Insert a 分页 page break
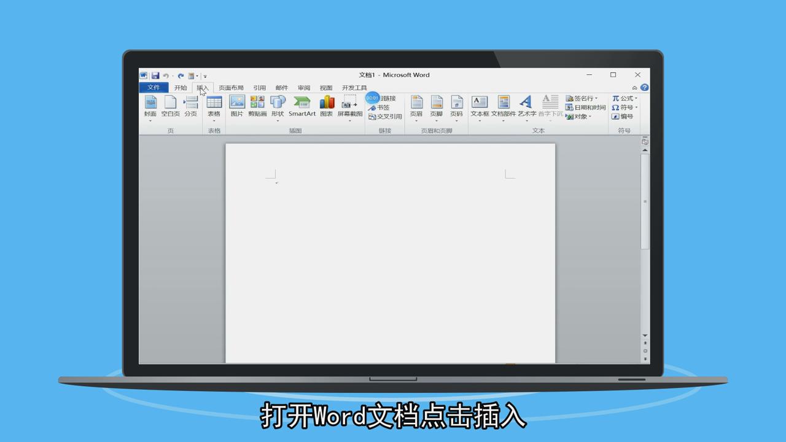This screenshot has width=786, height=442. tap(191, 107)
